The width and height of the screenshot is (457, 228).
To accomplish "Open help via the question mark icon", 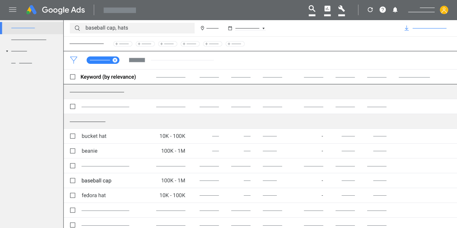I will coord(382,9).
